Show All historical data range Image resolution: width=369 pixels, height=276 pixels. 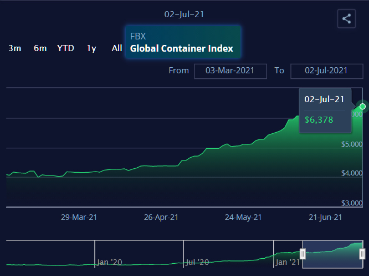pos(117,48)
